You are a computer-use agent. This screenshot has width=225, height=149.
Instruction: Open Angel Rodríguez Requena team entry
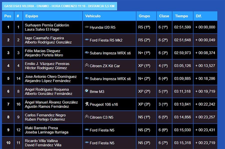[x=47, y=89]
